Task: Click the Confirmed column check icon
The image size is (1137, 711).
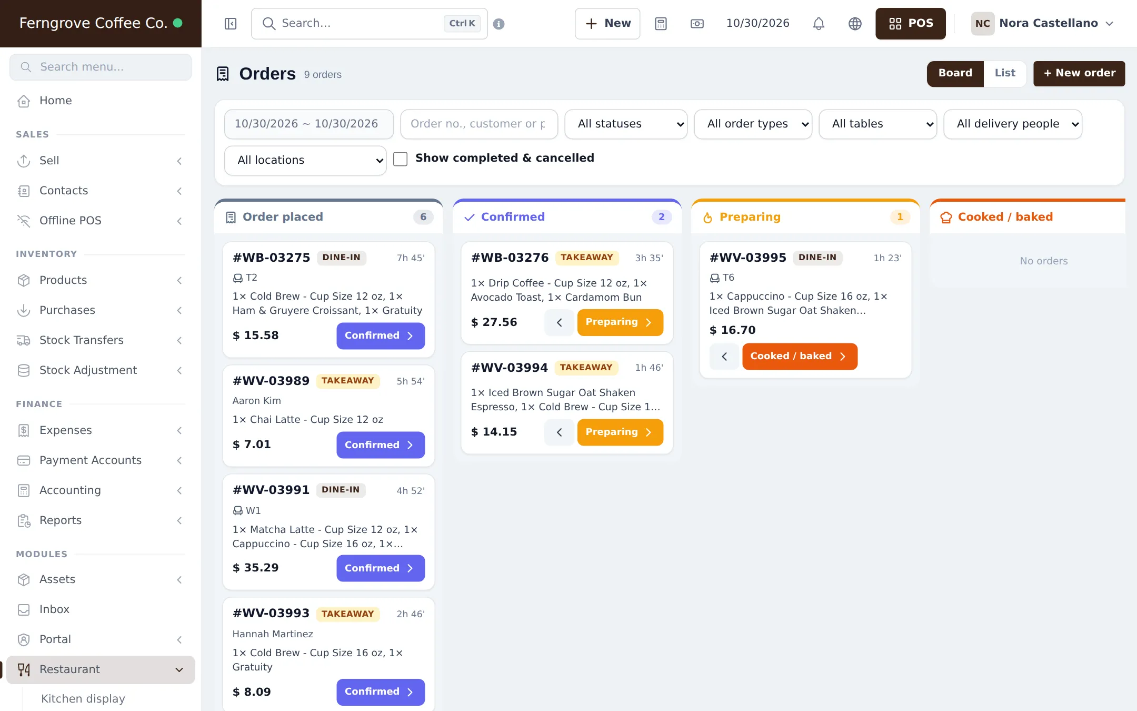Action: coord(470,218)
